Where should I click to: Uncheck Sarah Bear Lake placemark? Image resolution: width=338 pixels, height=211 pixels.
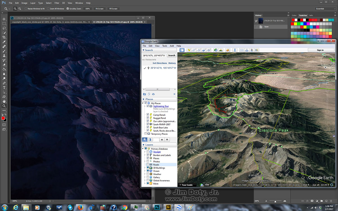point(148,127)
